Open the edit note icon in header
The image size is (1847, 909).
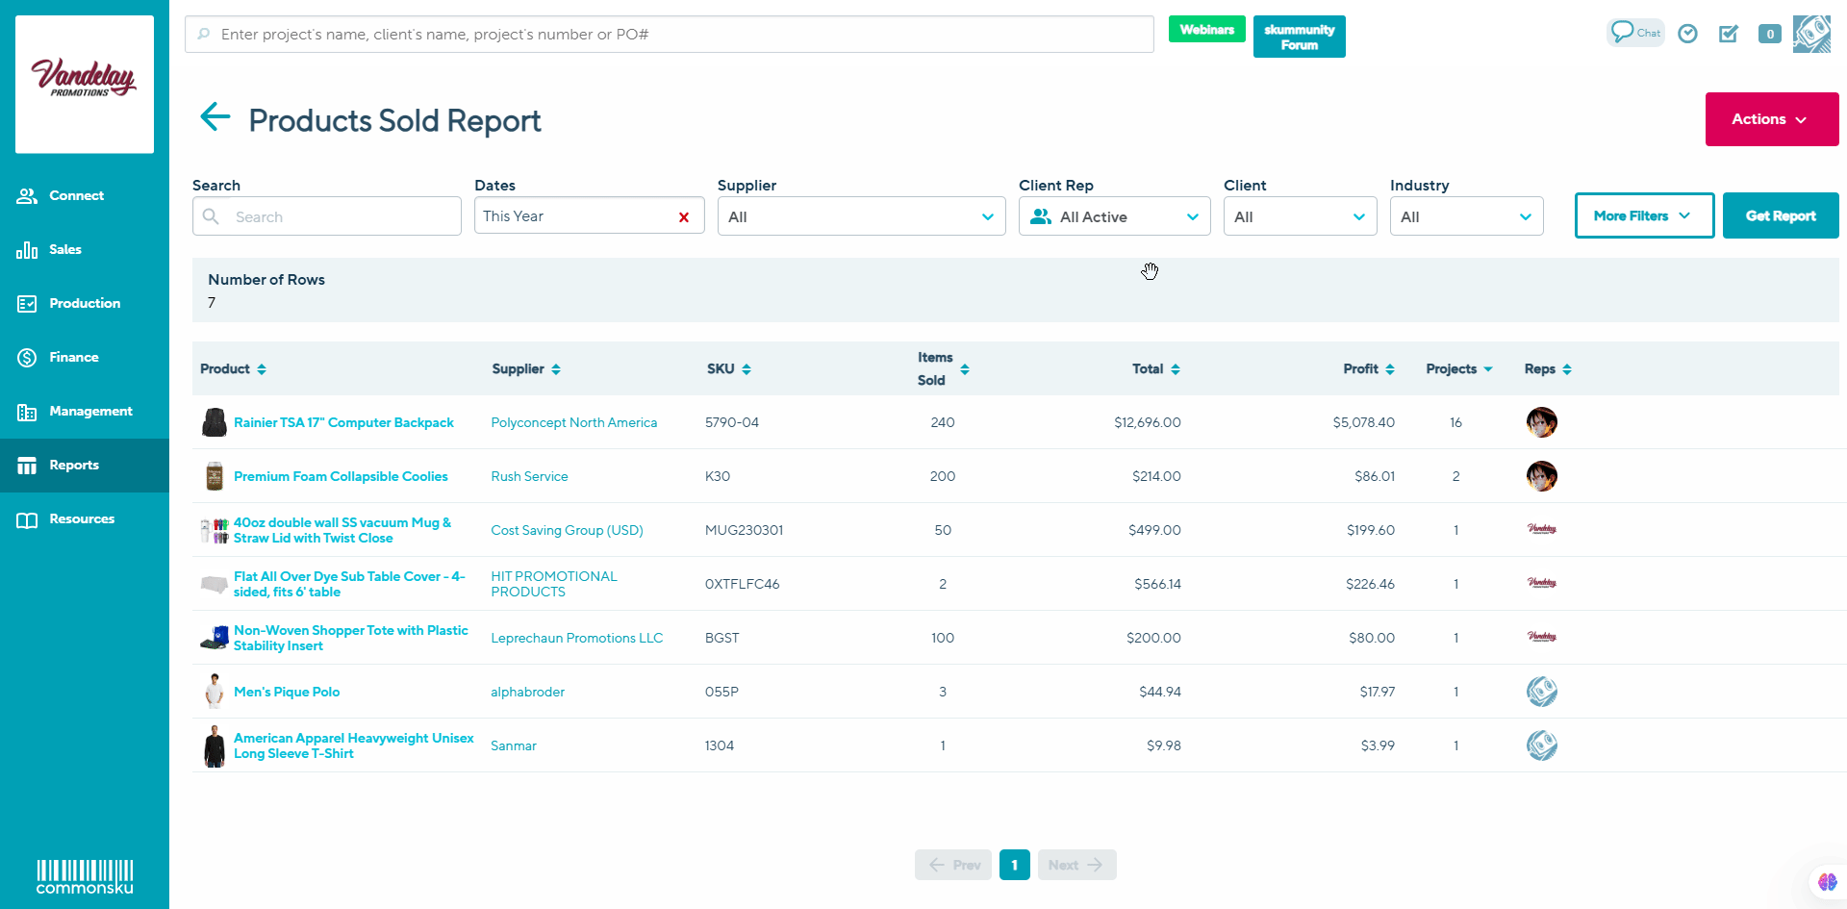[x=1729, y=34]
